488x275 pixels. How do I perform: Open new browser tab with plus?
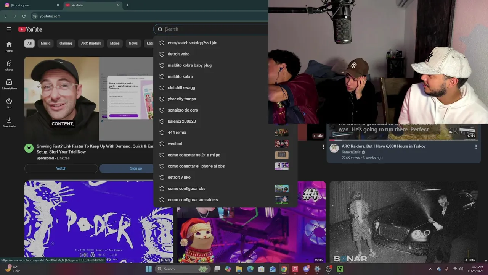coord(127,5)
